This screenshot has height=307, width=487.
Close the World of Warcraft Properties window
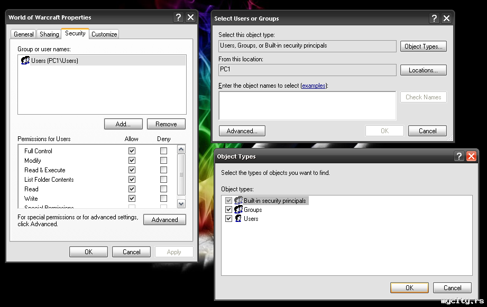coord(190,17)
